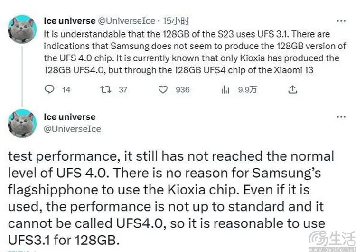This screenshot has width=356, height=252.
Task: Open the first tweet's three-dot more menu
Action: pos(340,21)
